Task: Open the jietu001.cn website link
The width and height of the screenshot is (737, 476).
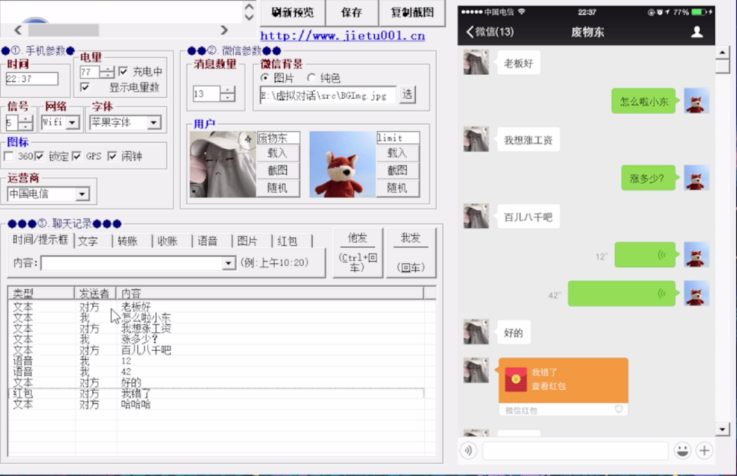Action: (x=342, y=36)
